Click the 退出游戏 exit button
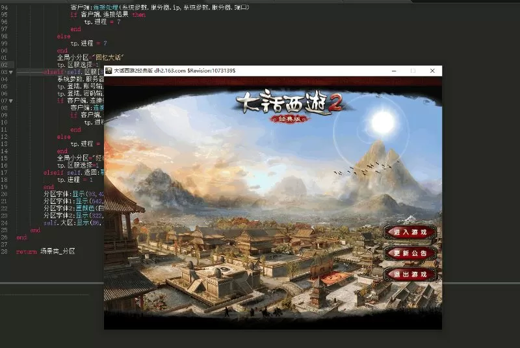The image size is (520, 348). click(410, 274)
